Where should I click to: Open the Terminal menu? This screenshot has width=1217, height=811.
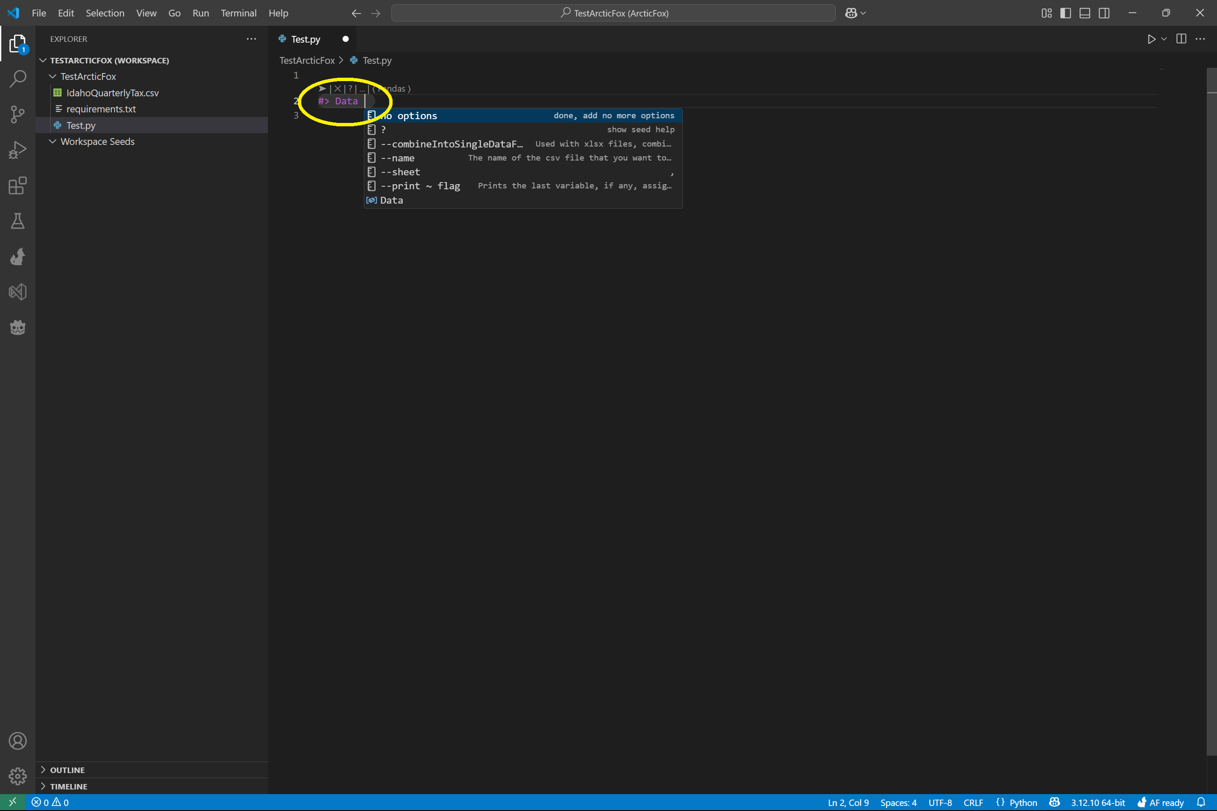coord(238,13)
